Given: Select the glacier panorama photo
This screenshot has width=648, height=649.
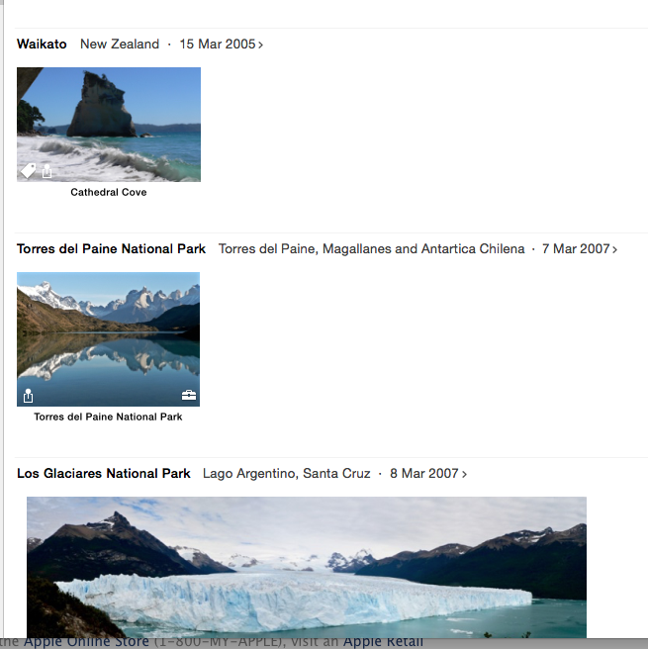Looking at the screenshot, I should [307, 568].
